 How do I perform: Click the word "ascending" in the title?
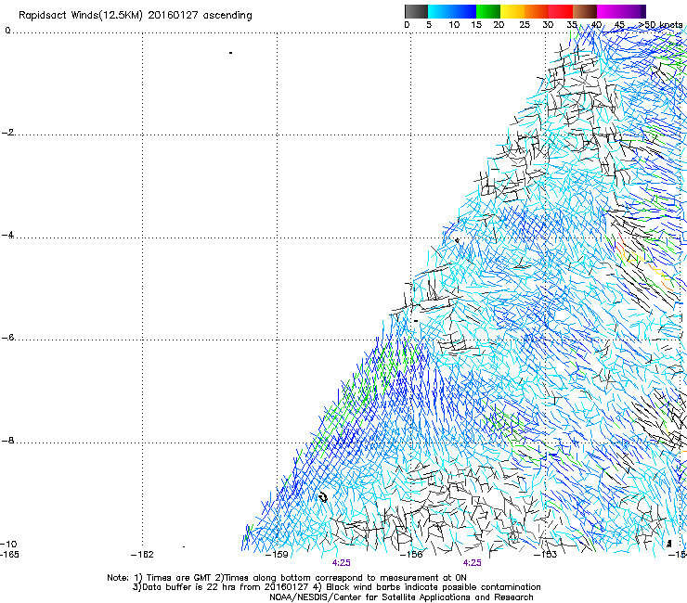[227, 16]
